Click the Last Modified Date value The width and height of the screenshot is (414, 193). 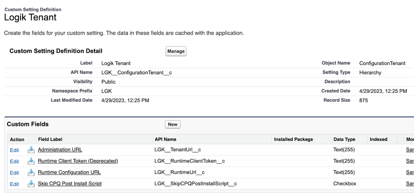pos(125,100)
